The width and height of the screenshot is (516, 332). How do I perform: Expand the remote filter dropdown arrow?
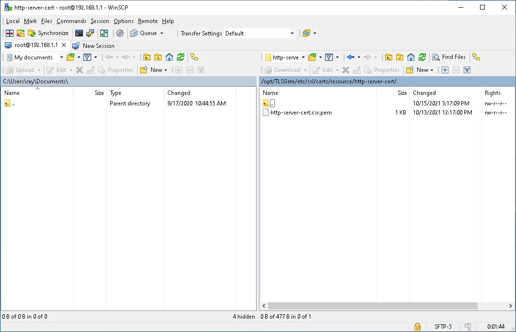(337, 57)
